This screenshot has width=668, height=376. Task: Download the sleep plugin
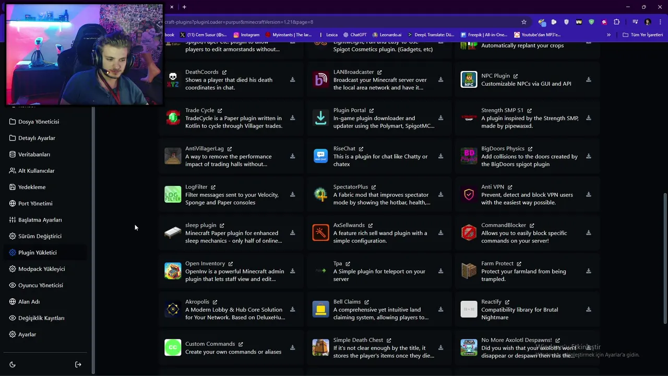292,233
